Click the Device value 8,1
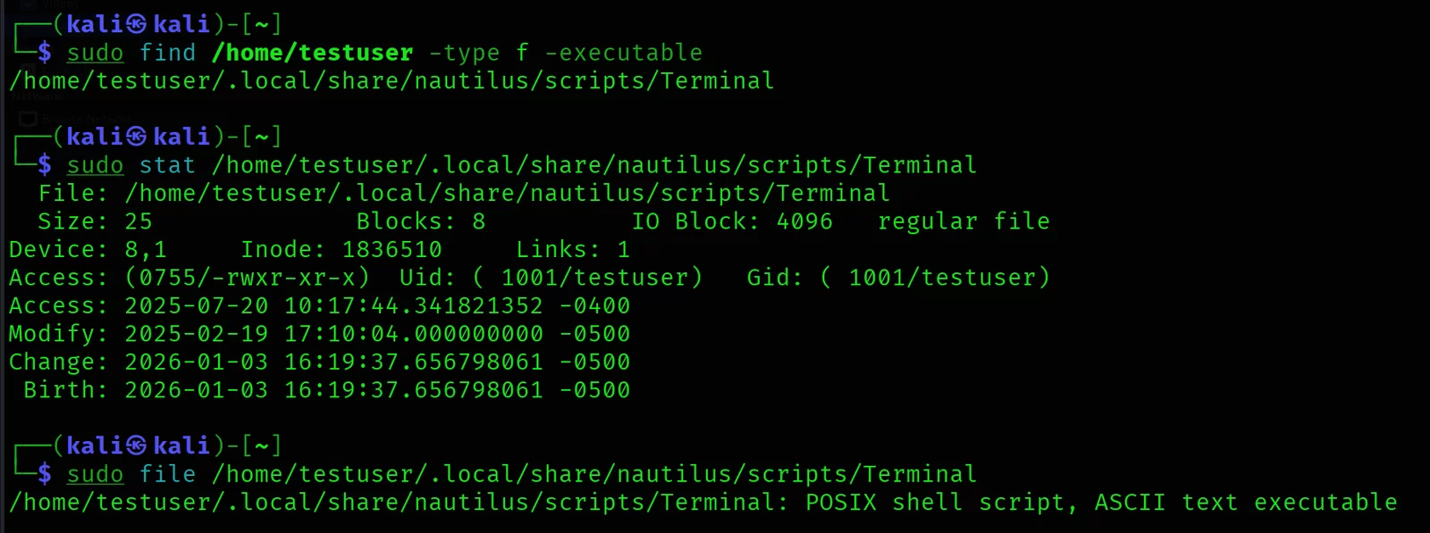The width and height of the screenshot is (1430, 533). point(146,249)
